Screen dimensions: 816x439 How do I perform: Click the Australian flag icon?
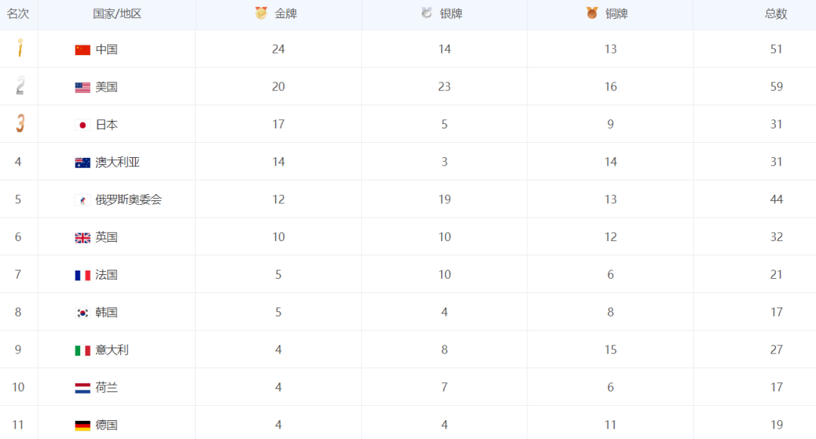pyautogui.click(x=82, y=162)
